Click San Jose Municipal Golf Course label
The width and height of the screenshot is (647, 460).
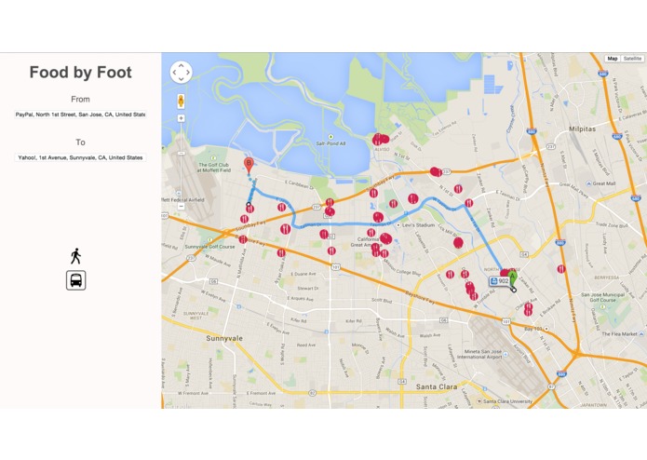point(603,297)
